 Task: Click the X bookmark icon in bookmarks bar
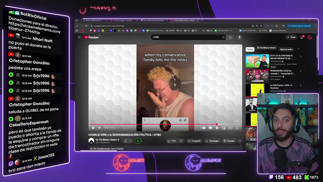(x=87, y=31)
